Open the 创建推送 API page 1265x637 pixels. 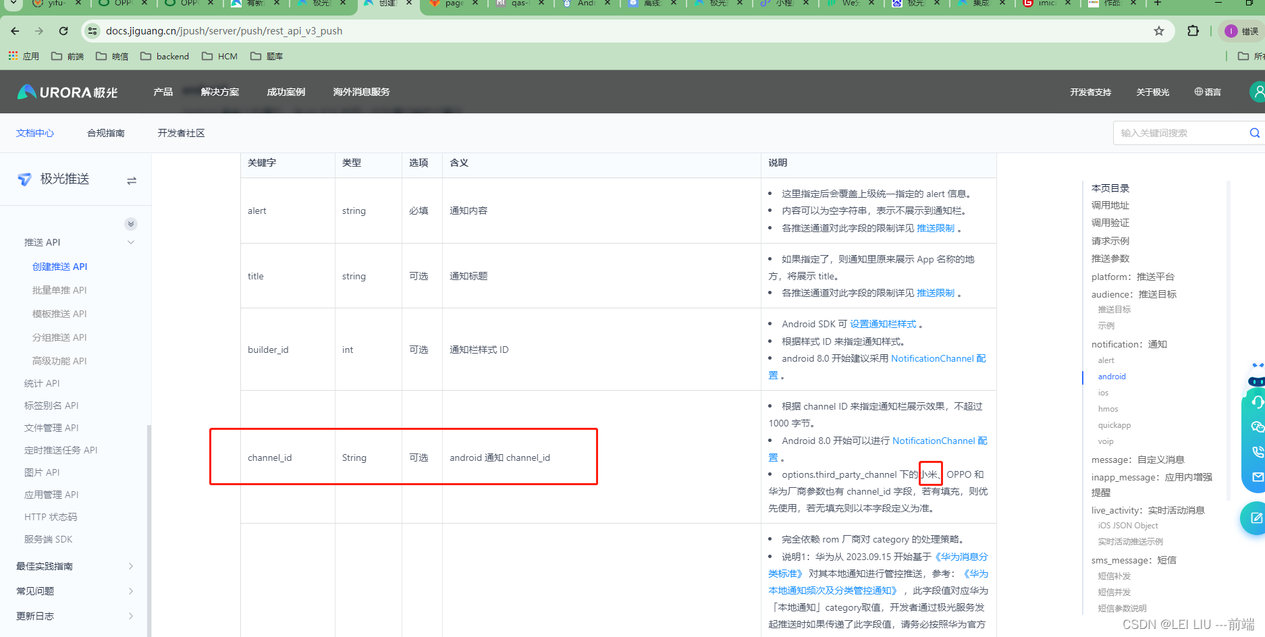click(60, 267)
